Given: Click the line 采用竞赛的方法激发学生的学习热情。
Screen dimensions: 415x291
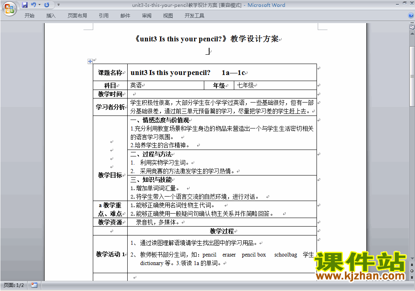Looking at the screenshot, I should 187,171.
